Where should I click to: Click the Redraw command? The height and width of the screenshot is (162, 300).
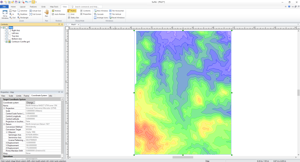tap(56, 11)
